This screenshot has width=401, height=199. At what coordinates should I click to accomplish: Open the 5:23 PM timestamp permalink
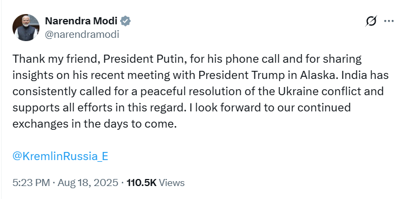[31, 183]
